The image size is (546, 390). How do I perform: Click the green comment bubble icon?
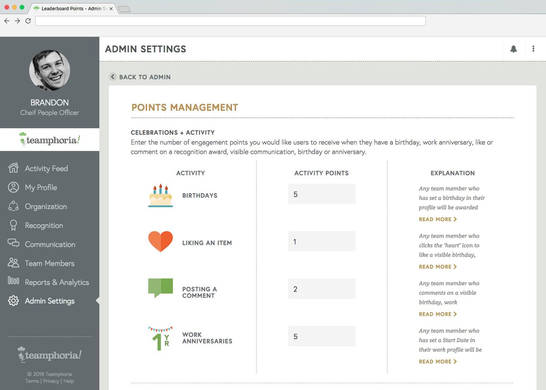[161, 288]
